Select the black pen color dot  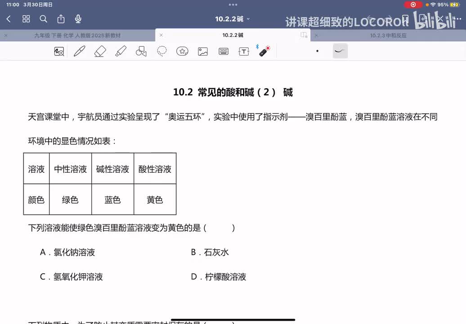[318, 51]
